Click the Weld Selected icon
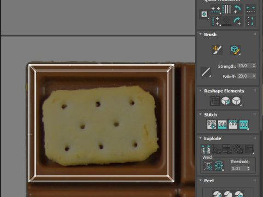The width and height of the screenshot is (263, 197). pos(219,166)
